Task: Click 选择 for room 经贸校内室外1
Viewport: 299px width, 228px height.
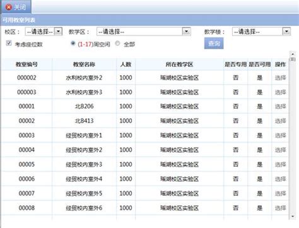Action: (x=280, y=135)
